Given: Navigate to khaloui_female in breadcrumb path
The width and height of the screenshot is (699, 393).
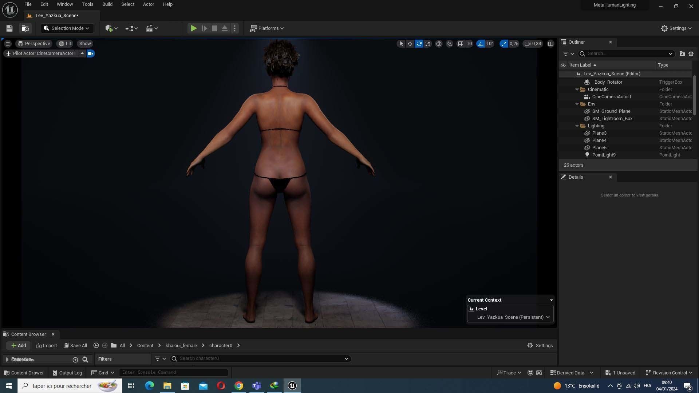Looking at the screenshot, I should (181, 346).
